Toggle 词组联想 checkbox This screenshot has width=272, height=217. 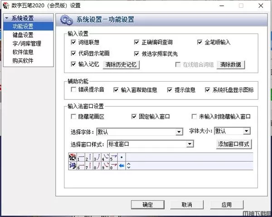click(x=73, y=42)
